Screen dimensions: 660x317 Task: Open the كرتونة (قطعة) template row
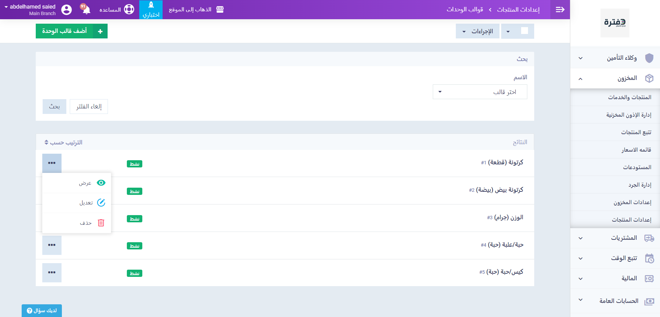click(x=285, y=163)
